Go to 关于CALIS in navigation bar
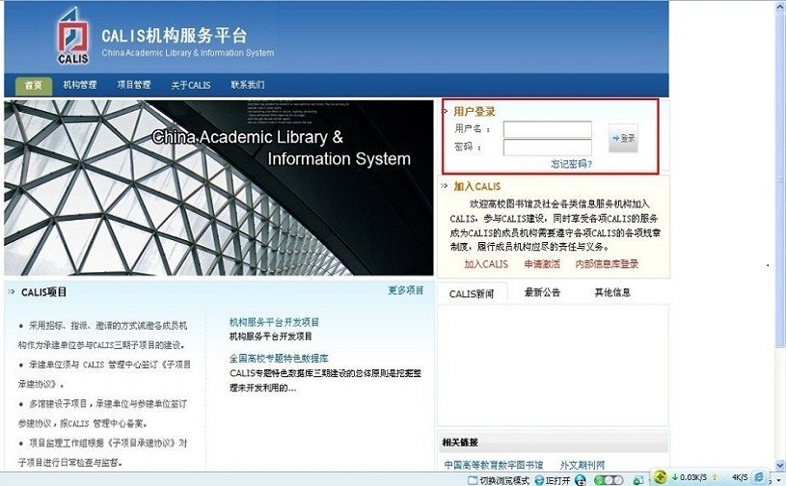This screenshot has height=486, width=786. (191, 85)
